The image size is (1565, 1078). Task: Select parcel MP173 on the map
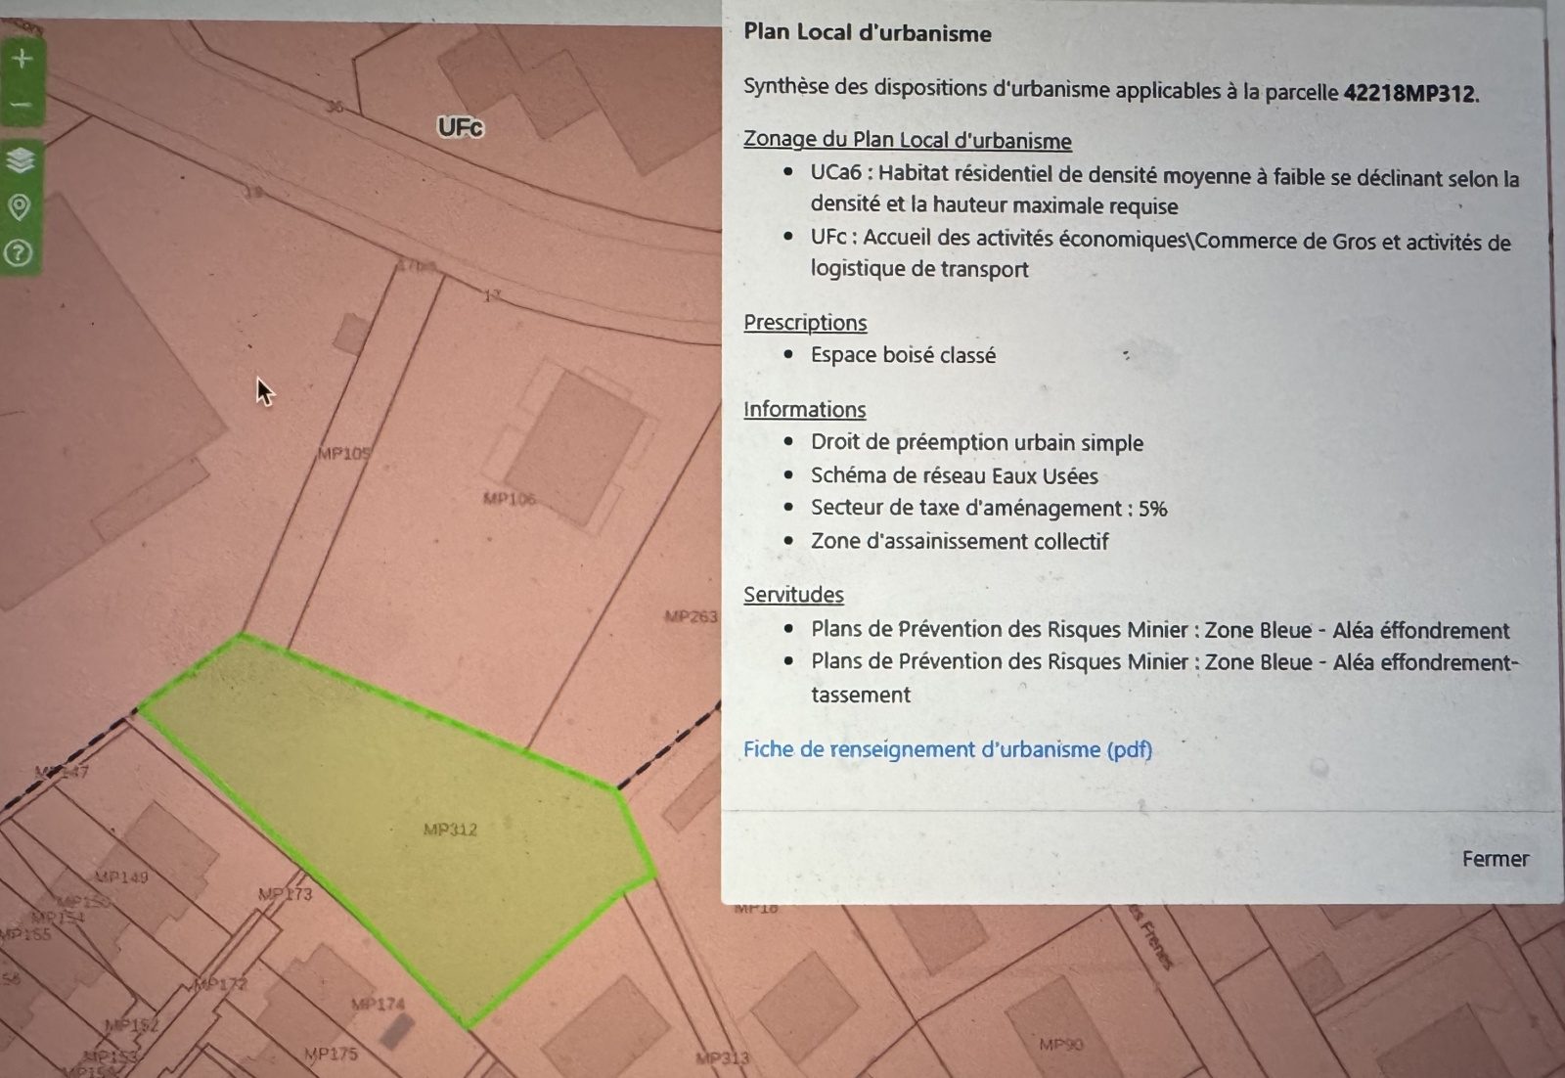(285, 894)
